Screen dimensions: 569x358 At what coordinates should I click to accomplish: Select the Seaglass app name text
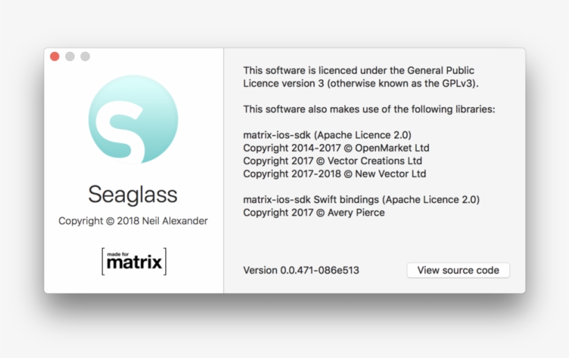pos(133,195)
